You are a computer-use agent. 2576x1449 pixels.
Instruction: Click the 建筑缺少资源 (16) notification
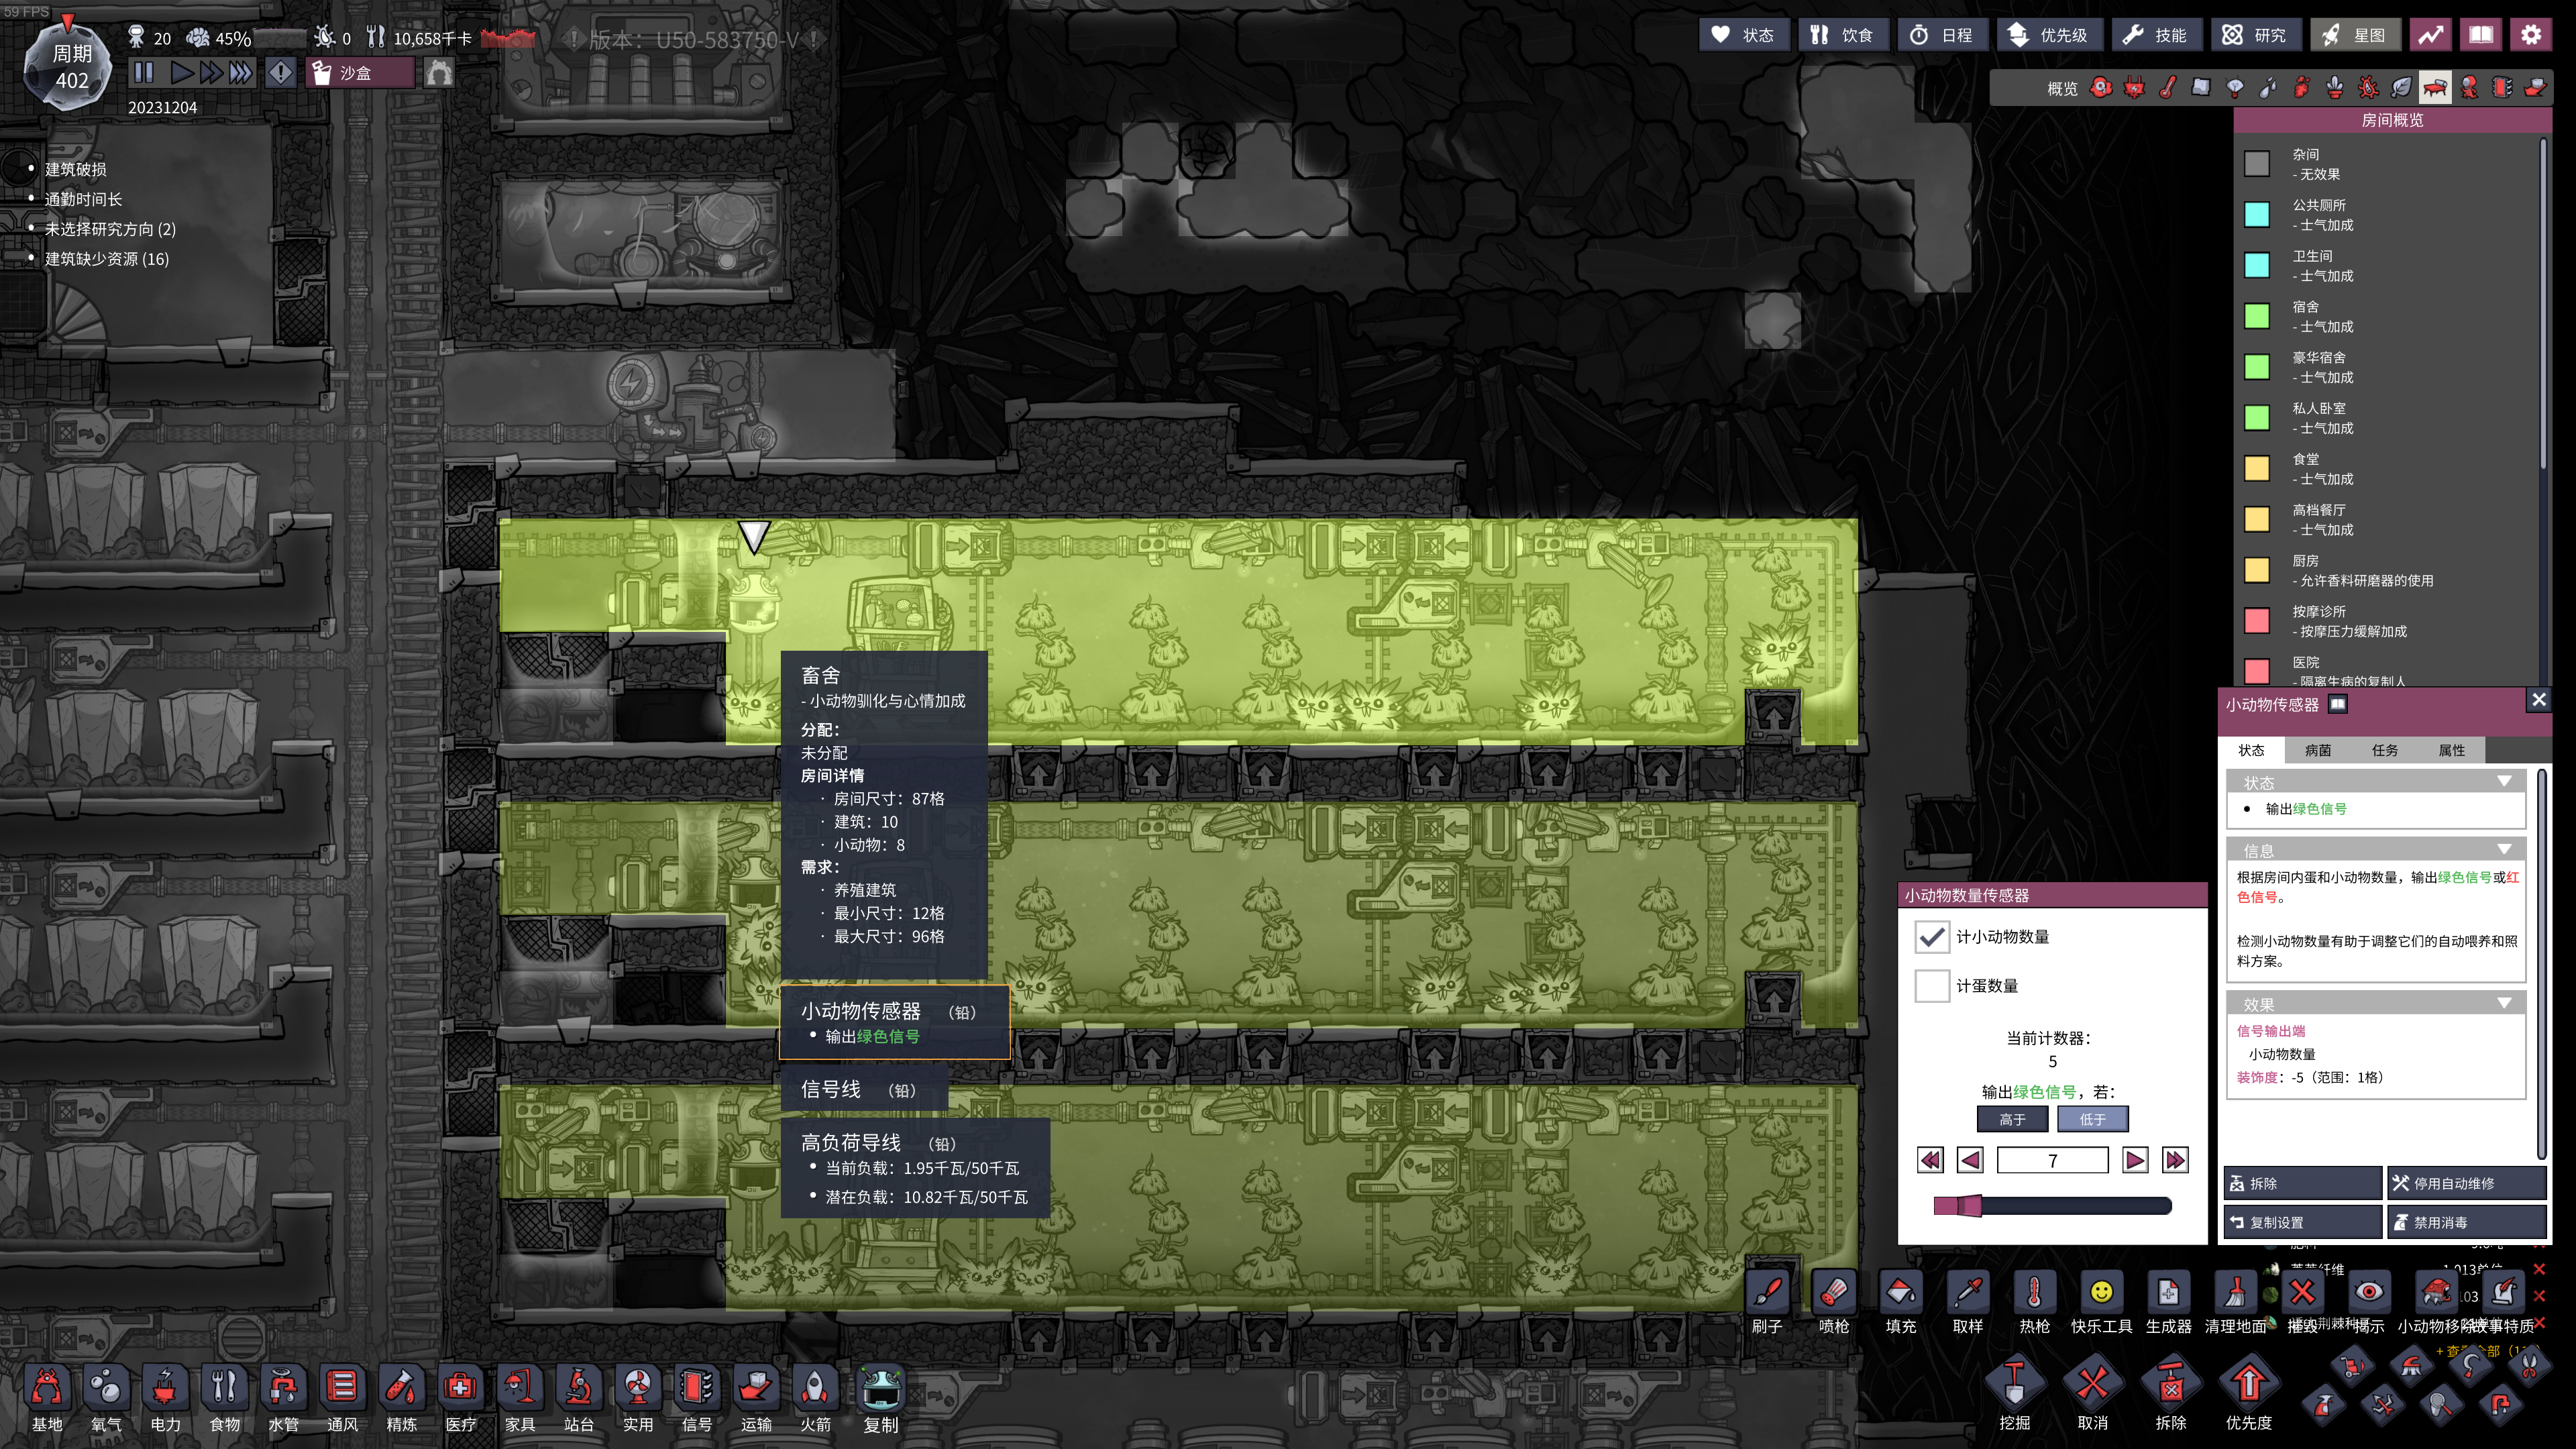(x=107, y=259)
